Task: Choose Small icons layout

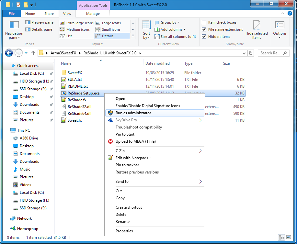Action: click(108, 29)
